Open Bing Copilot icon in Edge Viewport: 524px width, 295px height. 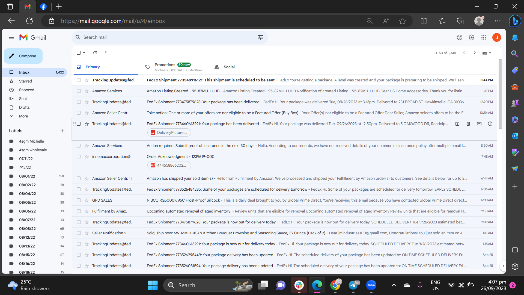[x=515, y=21]
